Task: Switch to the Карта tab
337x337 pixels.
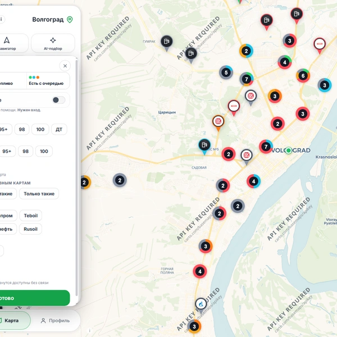Action: (x=11, y=321)
